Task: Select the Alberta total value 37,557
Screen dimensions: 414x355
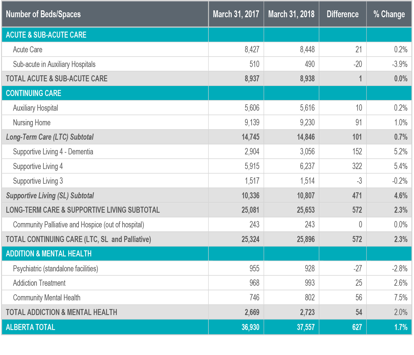Action: pyautogui.click(x=306, y=327)
